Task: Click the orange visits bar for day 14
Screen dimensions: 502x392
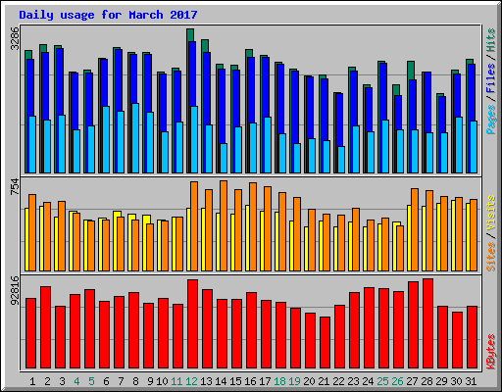Action: point(224,225)
